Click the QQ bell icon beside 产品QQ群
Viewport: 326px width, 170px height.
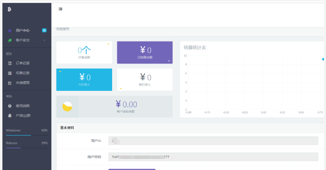pos(10,116)
